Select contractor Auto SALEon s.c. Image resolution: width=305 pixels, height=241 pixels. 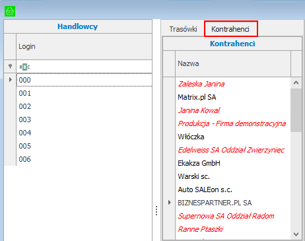[x=233, y=189]
